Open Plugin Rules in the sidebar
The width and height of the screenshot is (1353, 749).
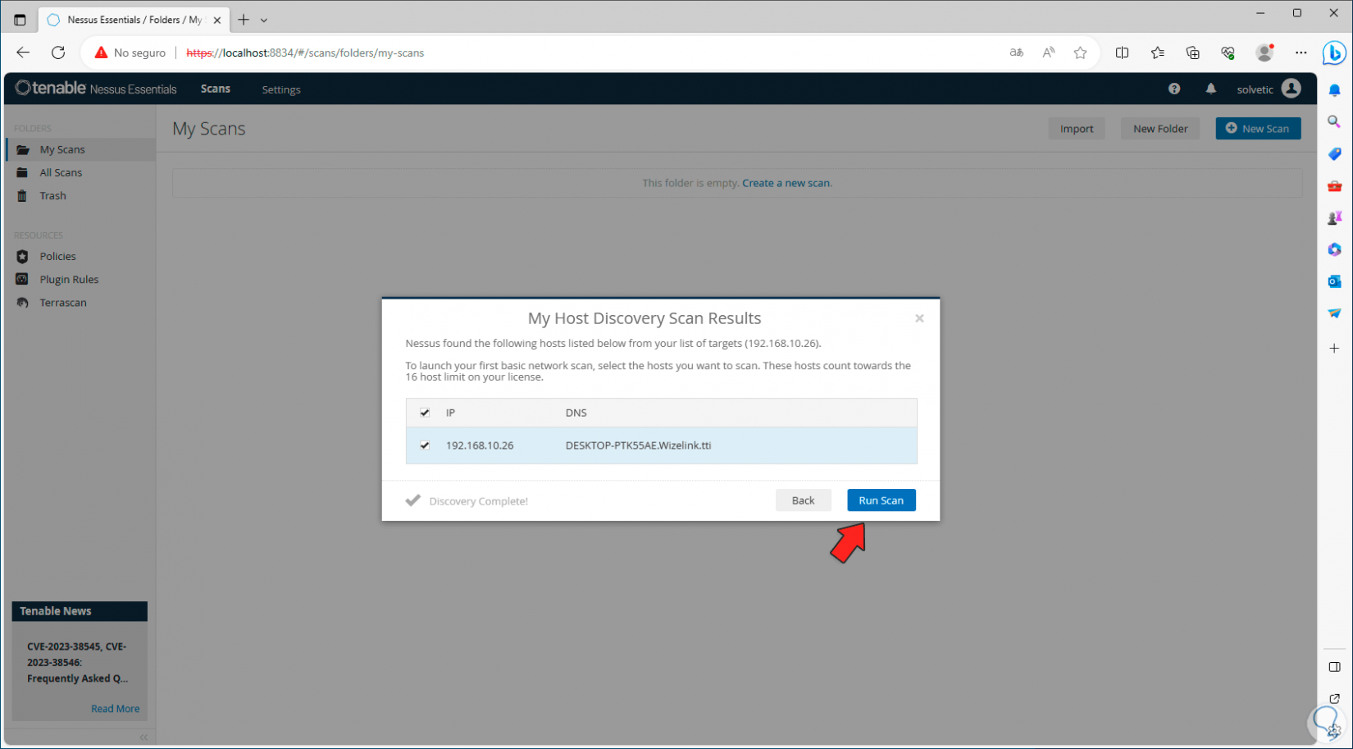tap(69, 279)
